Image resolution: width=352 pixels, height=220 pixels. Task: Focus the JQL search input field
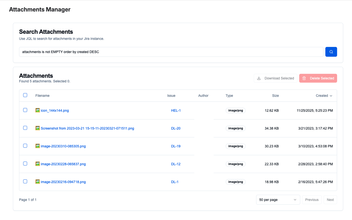(171, 52)
